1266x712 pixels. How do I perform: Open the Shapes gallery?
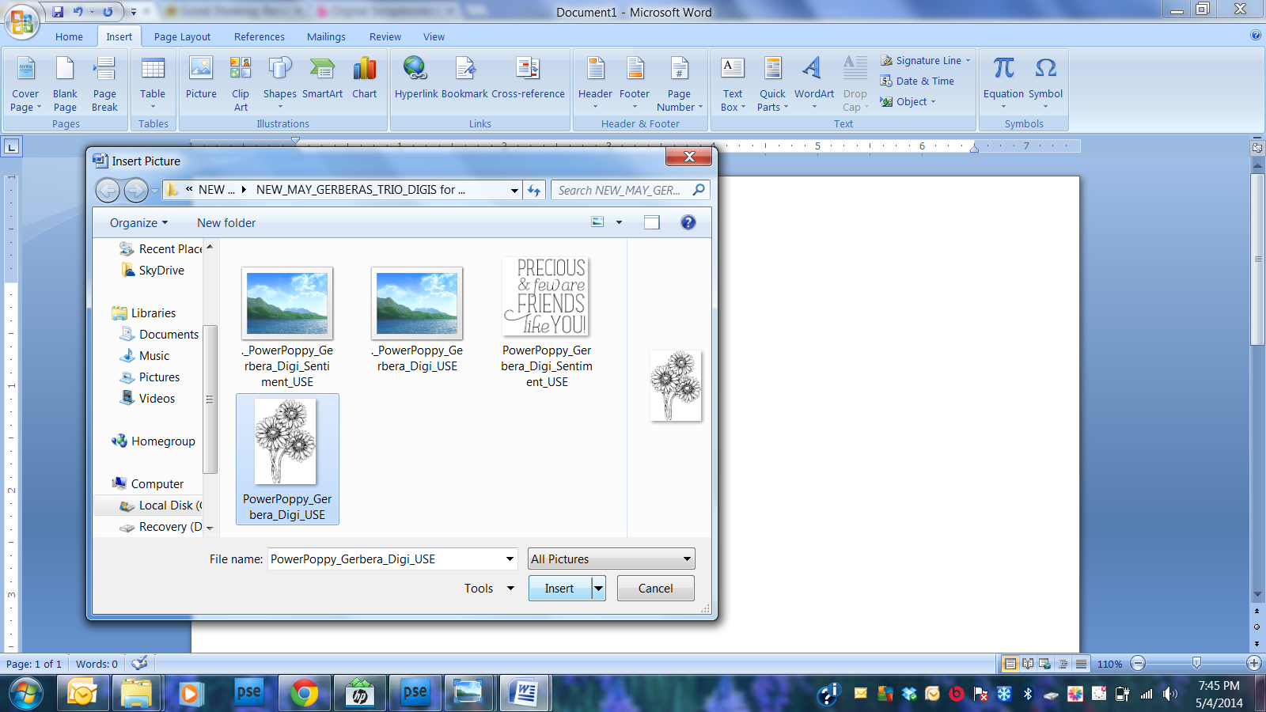280,84
